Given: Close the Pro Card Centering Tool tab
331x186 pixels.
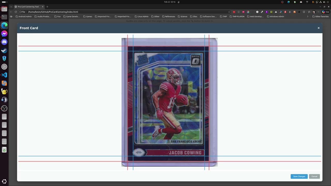Looking at the screenshot, I should click(43, 7).
